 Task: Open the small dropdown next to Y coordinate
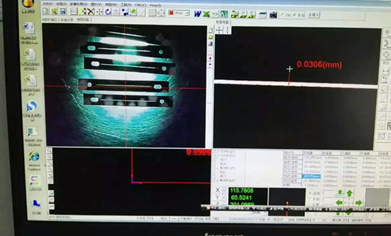click(x=224, y=198)
